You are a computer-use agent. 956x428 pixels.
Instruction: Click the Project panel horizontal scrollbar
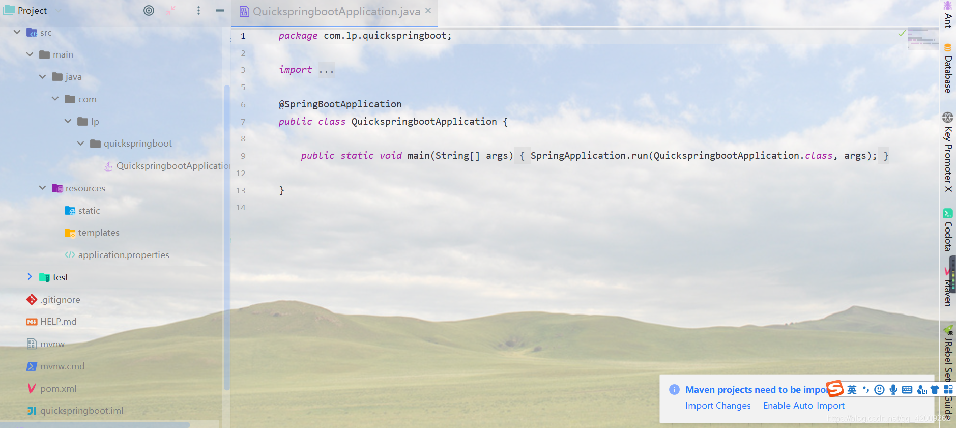(x=95, y=424)
